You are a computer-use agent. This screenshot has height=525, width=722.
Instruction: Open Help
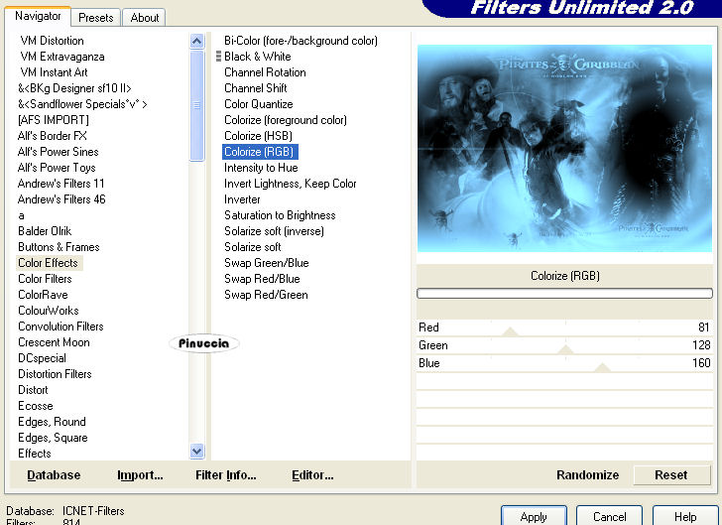685,517
